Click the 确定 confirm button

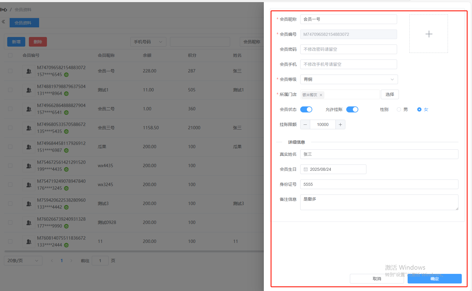point(434,279)
